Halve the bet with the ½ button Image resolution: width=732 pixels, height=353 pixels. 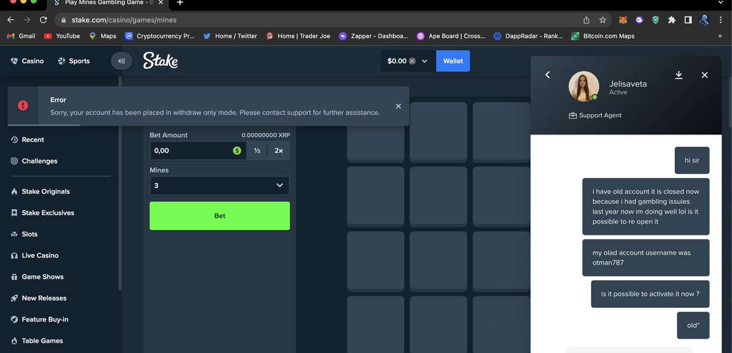[257, 151]
